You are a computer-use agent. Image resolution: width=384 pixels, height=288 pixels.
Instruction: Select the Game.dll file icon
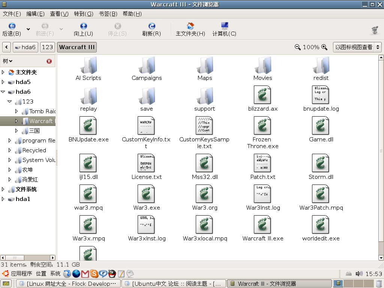pyautogui.click(x=321, y=125)
